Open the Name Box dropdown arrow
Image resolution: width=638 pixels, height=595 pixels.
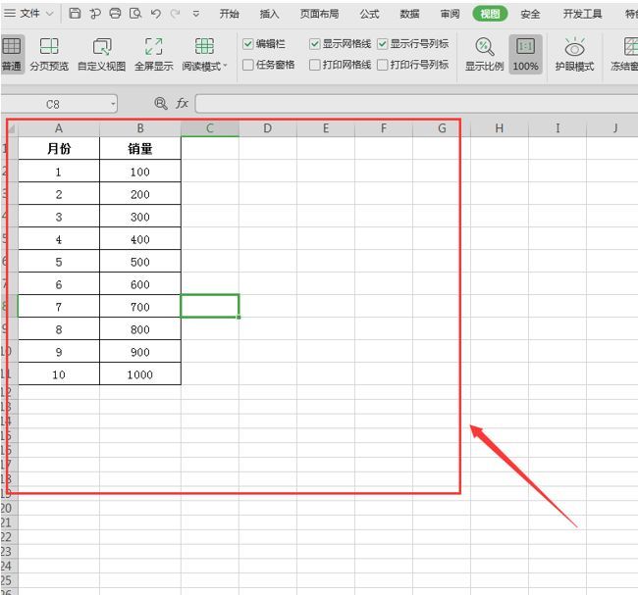(x=113, y=104)
